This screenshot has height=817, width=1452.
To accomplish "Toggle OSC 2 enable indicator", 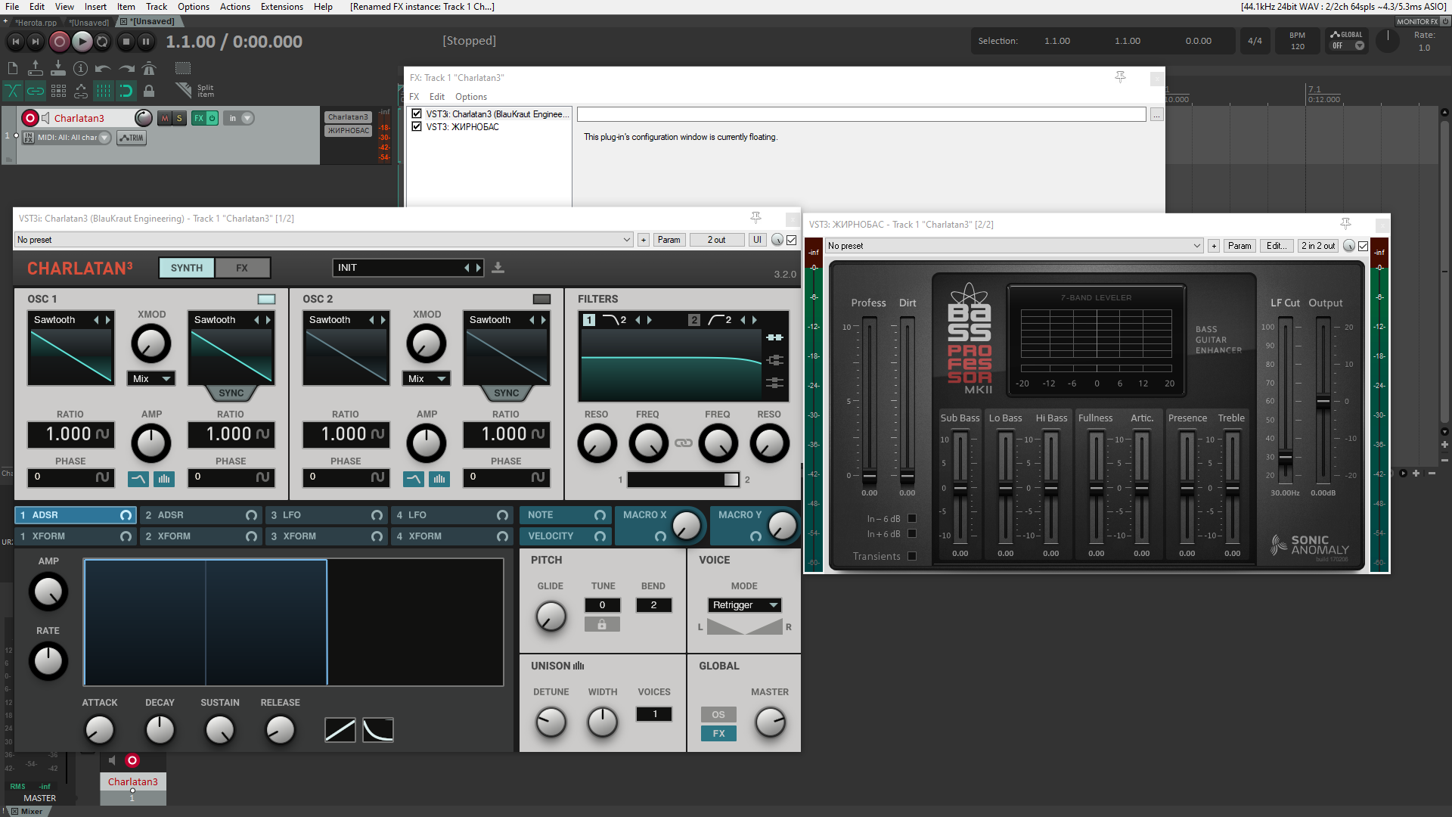I will 541,299.
